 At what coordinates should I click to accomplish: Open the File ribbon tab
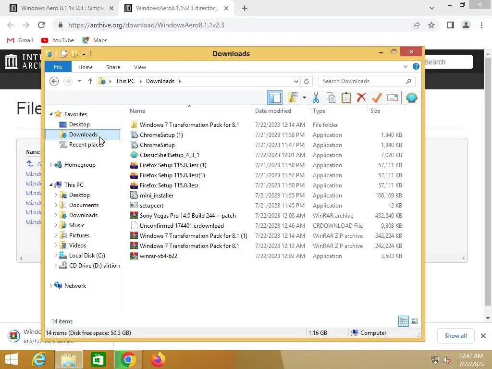[58, 67]
